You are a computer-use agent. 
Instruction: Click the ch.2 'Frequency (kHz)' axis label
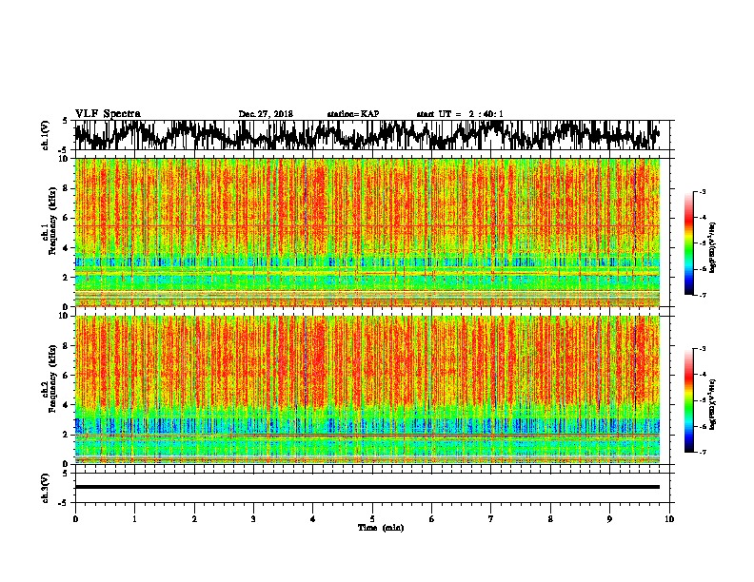52,378
